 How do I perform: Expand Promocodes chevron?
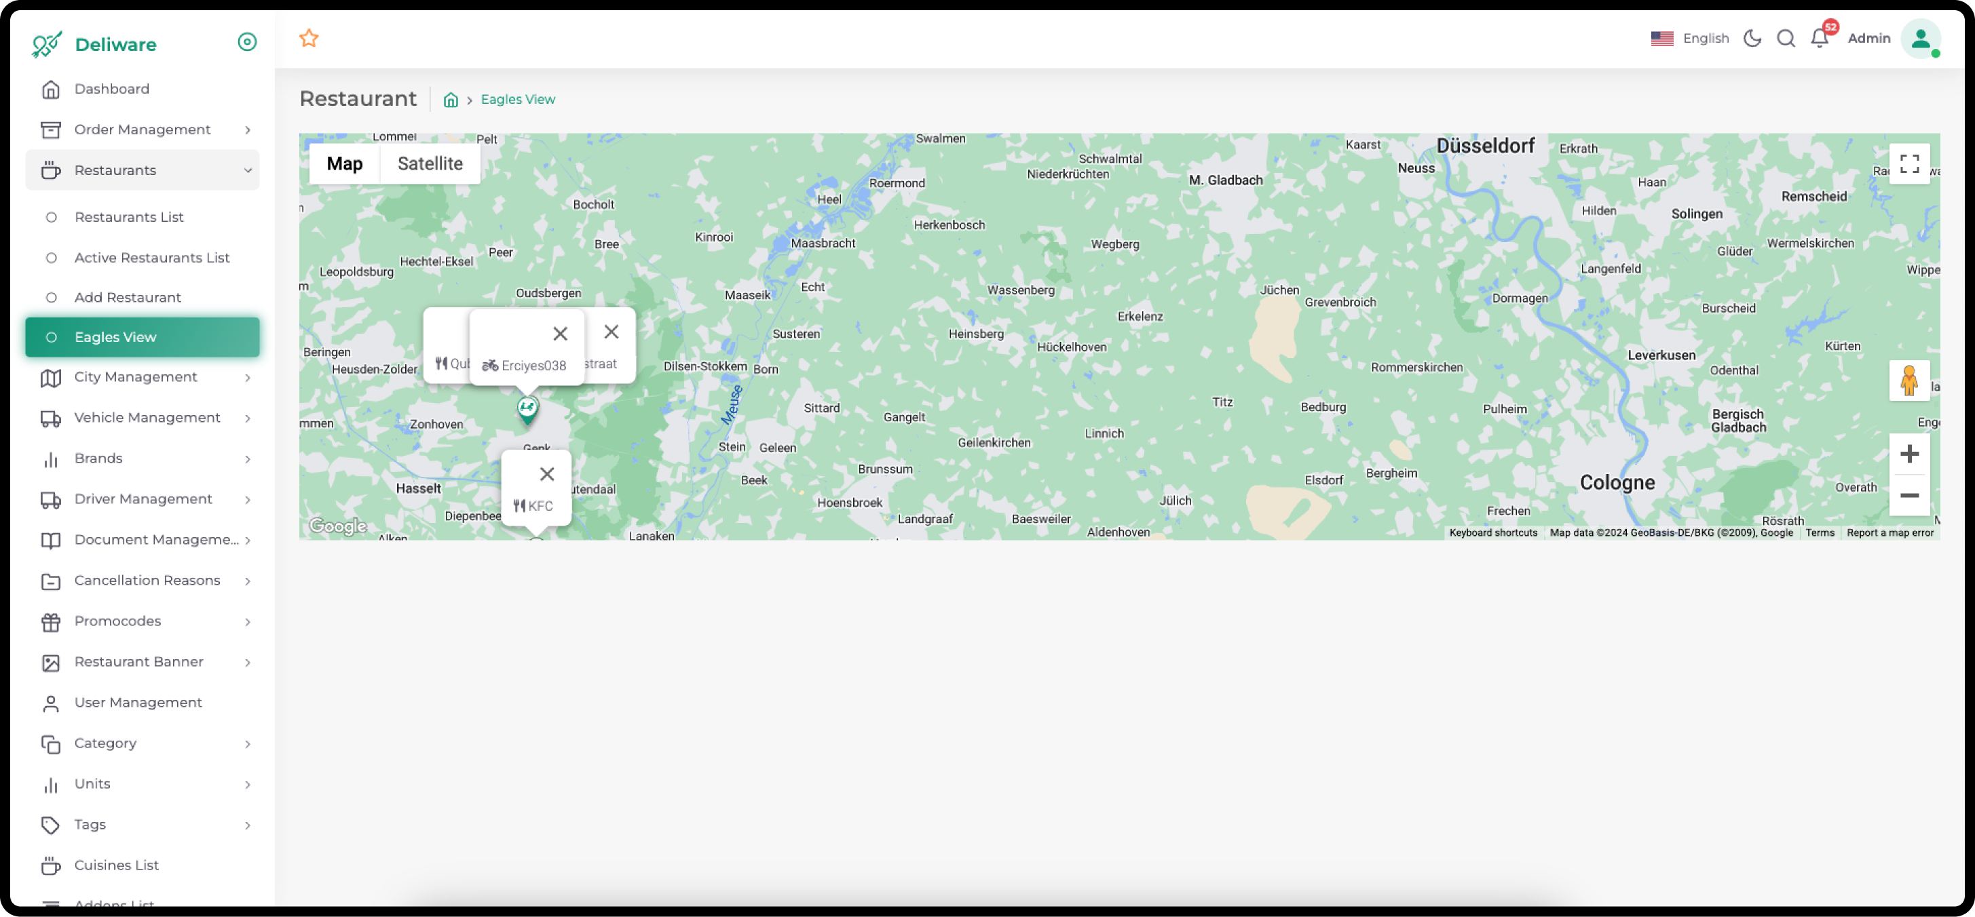click(248, 621)
